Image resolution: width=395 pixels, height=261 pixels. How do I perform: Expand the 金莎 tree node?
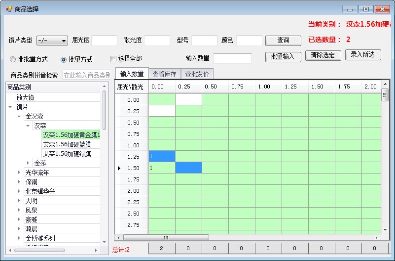(x=28, y=163)
